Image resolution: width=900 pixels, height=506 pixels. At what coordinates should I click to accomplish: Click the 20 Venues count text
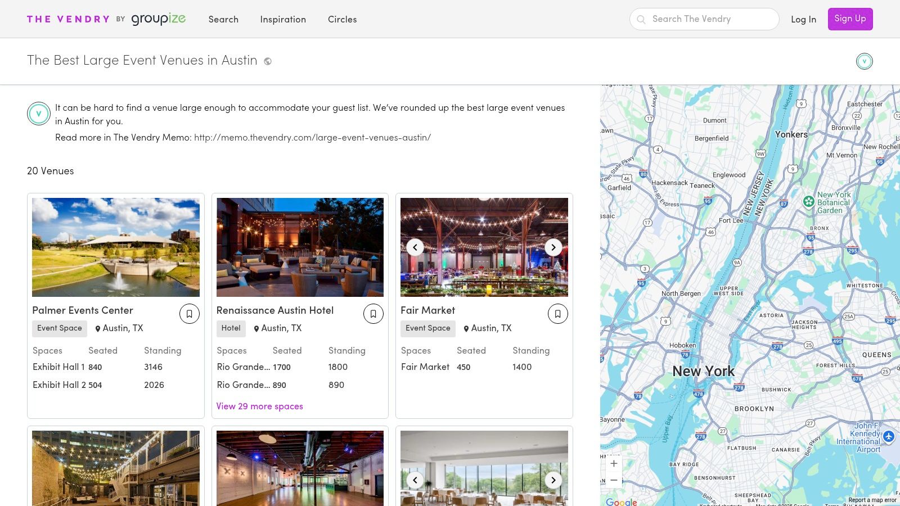tap(51, 171)
